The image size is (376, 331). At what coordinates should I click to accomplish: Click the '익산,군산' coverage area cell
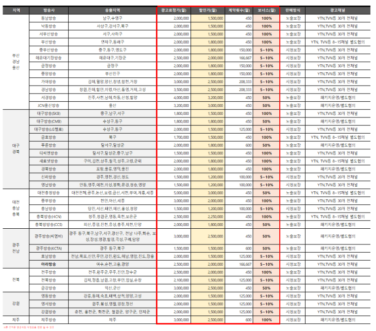(112, 288)
